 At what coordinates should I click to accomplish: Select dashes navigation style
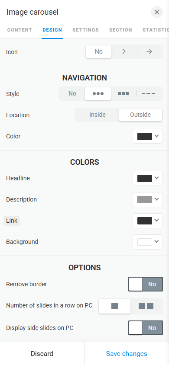click(x=149, y=93)
